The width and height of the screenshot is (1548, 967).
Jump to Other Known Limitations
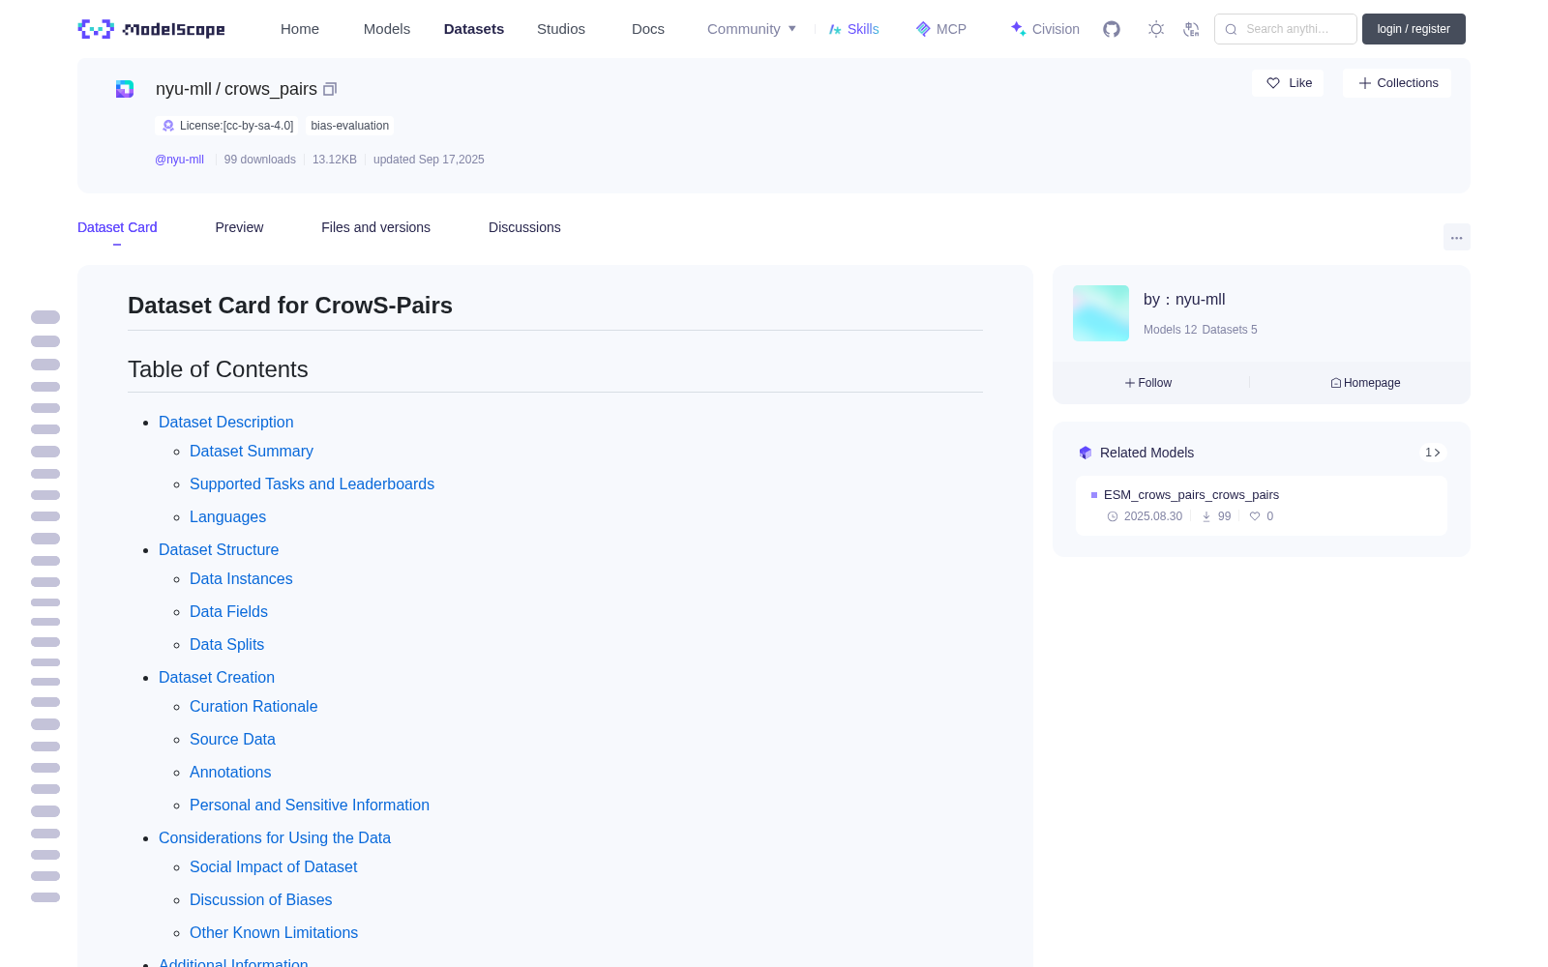[274, 933]
